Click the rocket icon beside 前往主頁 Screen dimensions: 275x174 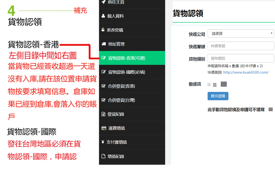(103, 2)
